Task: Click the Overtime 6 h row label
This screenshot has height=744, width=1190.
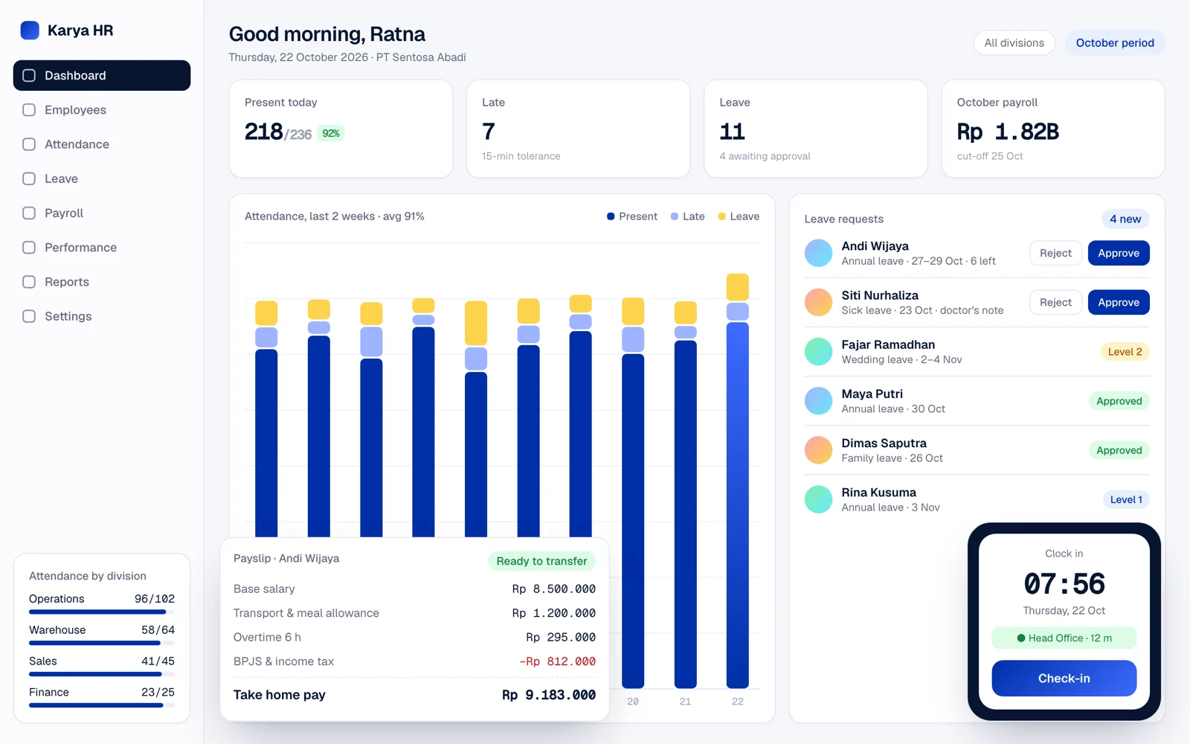Action: (267, 638)
